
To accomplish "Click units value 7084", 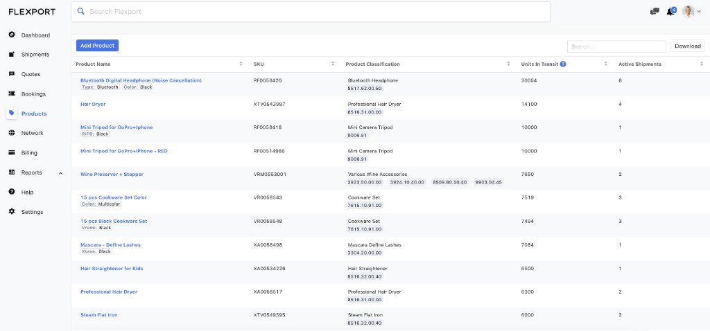I will pos(528,244).
